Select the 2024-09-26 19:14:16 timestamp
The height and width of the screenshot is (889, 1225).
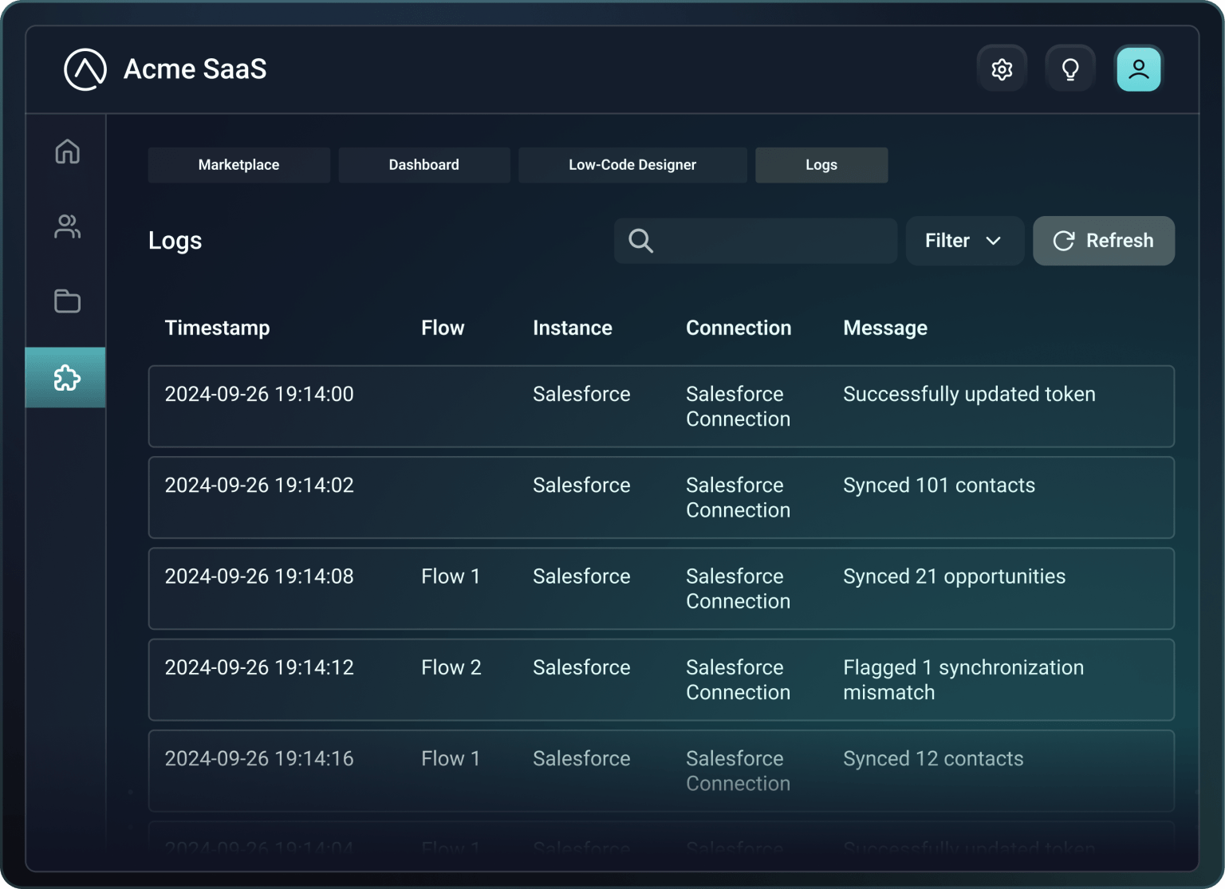259,758
